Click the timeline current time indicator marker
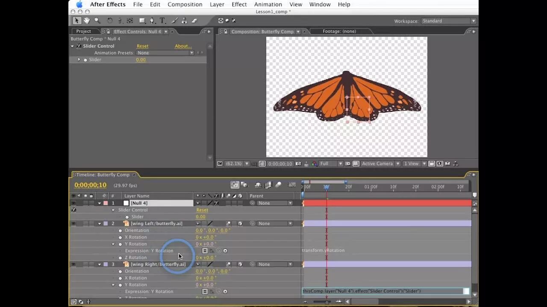This screenshot has width=547, height=307. coord(326,187)
